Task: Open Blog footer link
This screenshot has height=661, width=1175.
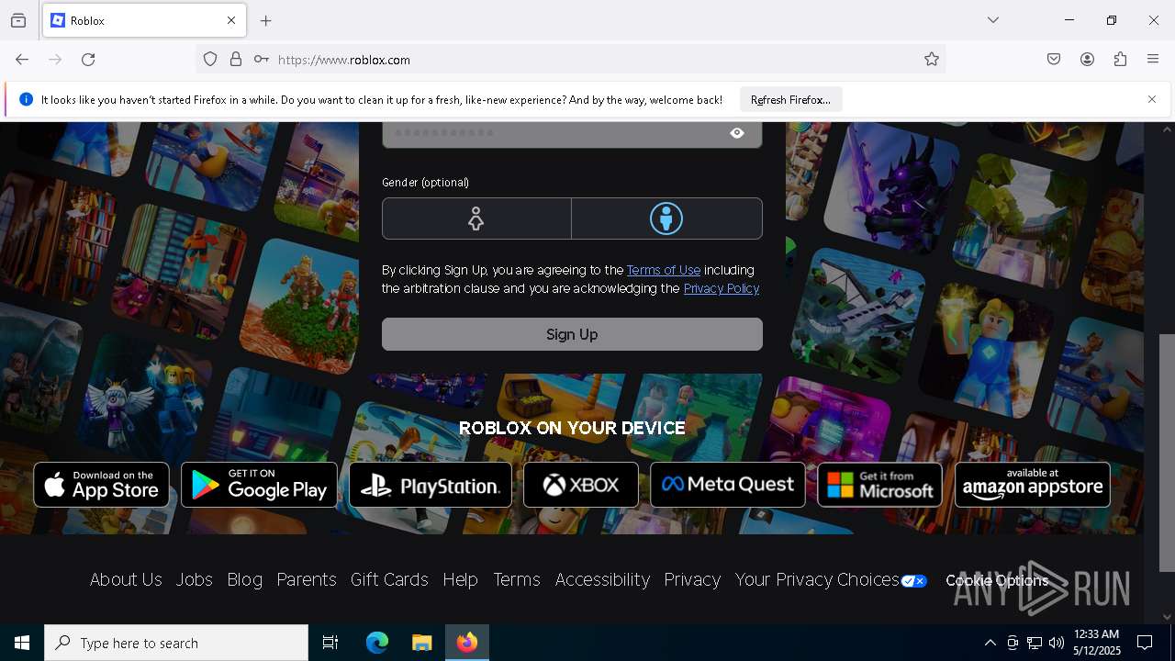Action: [245, 579]
